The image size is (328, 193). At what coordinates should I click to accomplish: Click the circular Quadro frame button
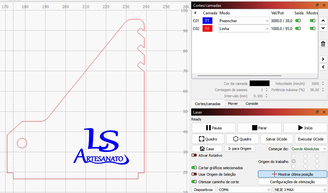(x=242, y=139)
